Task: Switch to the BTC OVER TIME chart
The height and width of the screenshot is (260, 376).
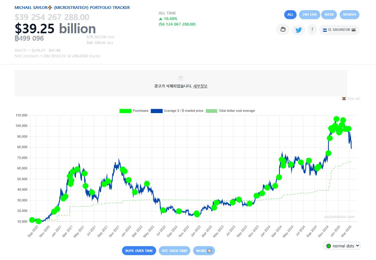Action: (x=175, y=251)
